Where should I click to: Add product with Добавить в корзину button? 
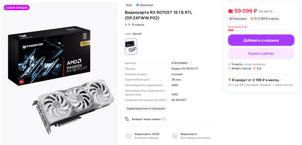261,40
